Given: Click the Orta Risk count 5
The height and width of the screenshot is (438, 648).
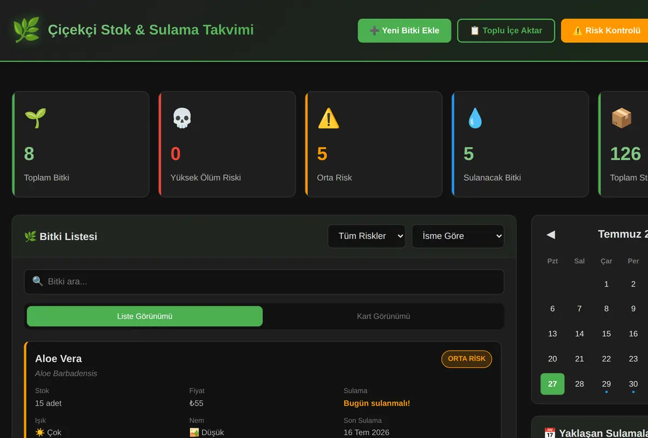Looking at the screenshot, I should [x=322, y=154].
